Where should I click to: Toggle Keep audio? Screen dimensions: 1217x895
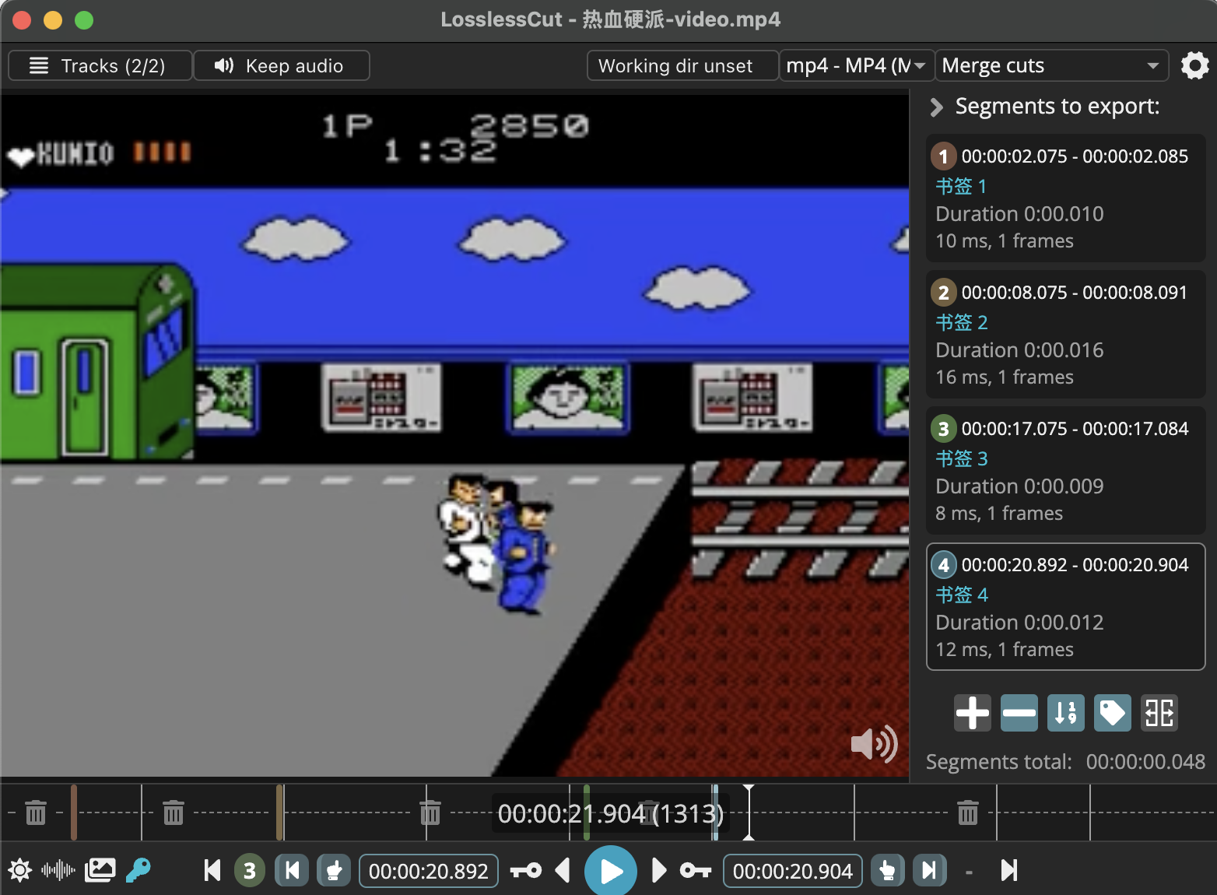click(x=282, y=65)
